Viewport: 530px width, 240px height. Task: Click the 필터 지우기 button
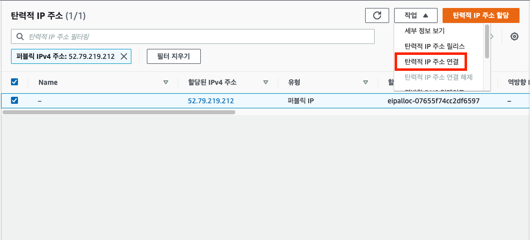174,56
